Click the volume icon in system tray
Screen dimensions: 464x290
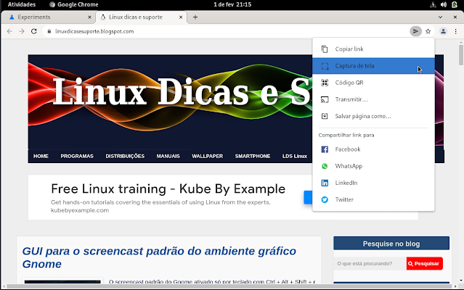coord(443,4)
